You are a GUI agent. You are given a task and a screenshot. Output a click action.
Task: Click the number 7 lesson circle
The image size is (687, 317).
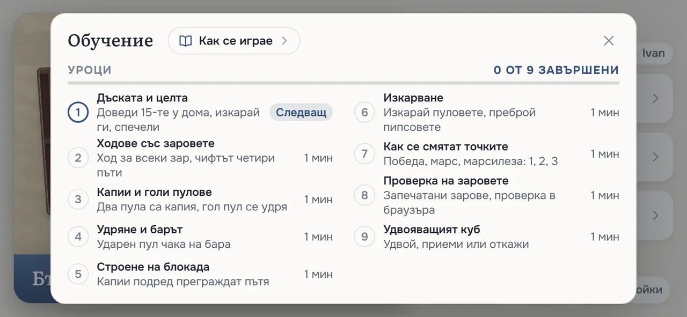tap(364, 154)
